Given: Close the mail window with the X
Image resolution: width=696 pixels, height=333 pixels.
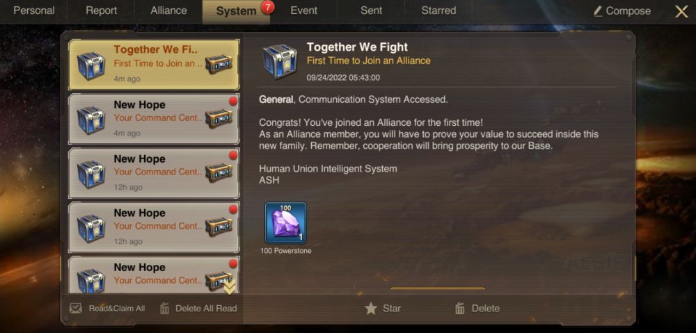Looking at the screenshot, I should (x=681, y=12).
